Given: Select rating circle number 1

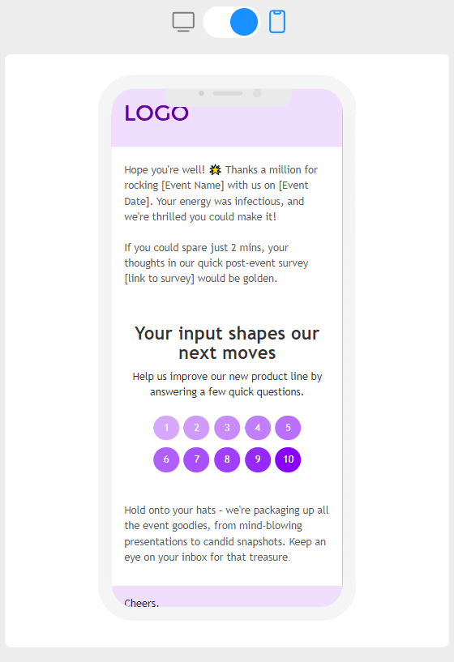Looking at the screenshot, I should coord(166,428).
